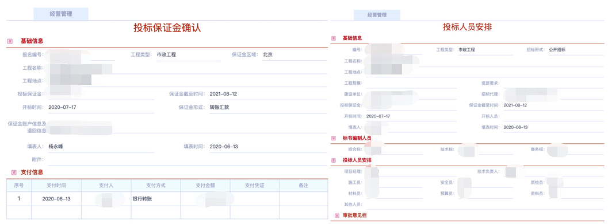
Task: Click 支付信息 section heading
Action: 32,172
